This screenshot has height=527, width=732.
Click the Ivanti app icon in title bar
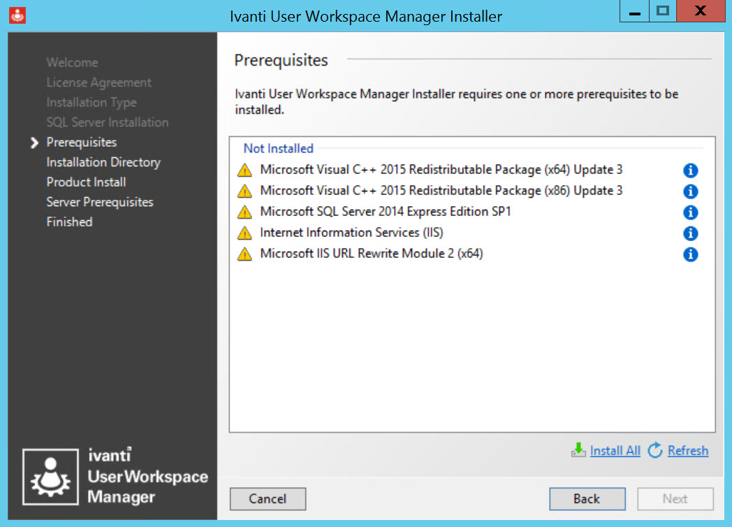19,14
